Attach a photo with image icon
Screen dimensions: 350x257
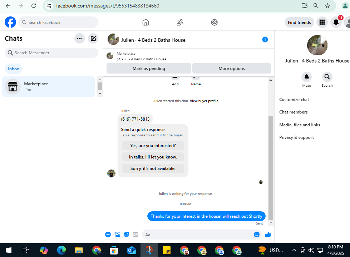tap(117, 235)
